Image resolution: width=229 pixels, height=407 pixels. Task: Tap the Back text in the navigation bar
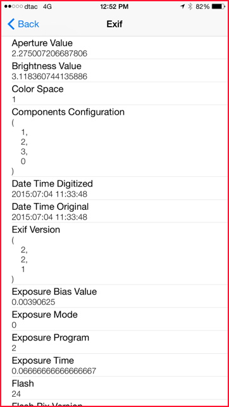point(28,24)
